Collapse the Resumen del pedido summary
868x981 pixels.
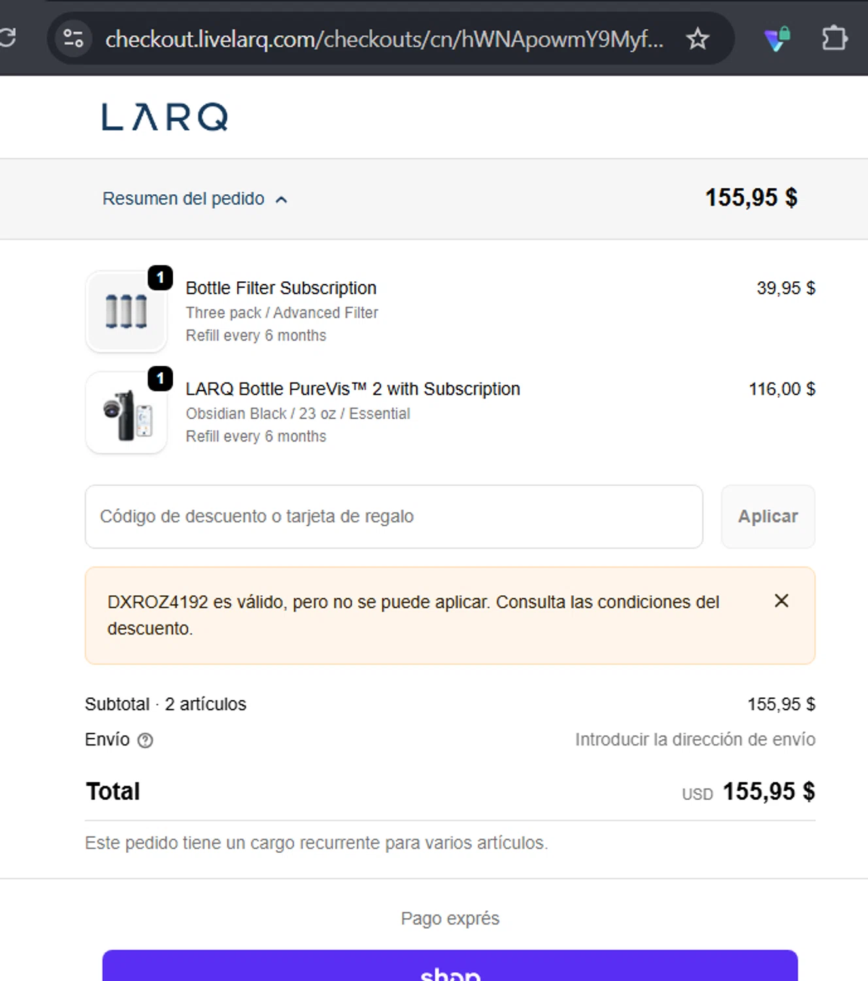pos(195,199)
